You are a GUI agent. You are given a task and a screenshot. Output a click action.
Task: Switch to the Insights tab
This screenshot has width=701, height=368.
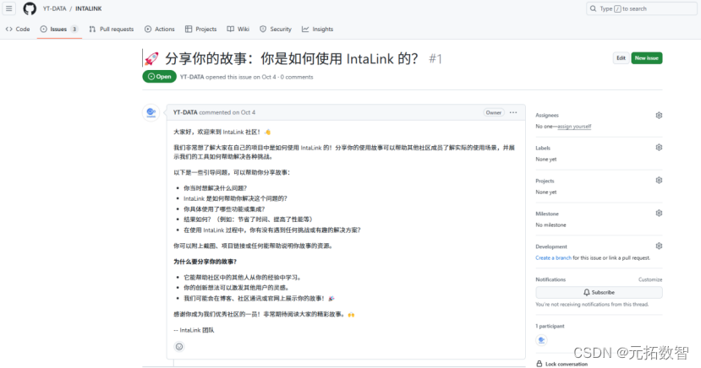[317, 29]
